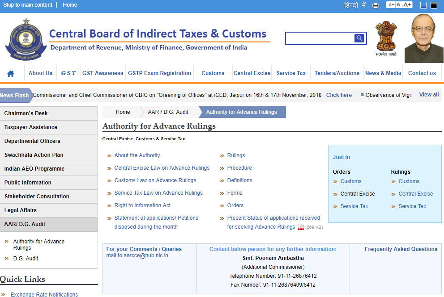
Task: Decrease font size with A- button
Action: 391,5
